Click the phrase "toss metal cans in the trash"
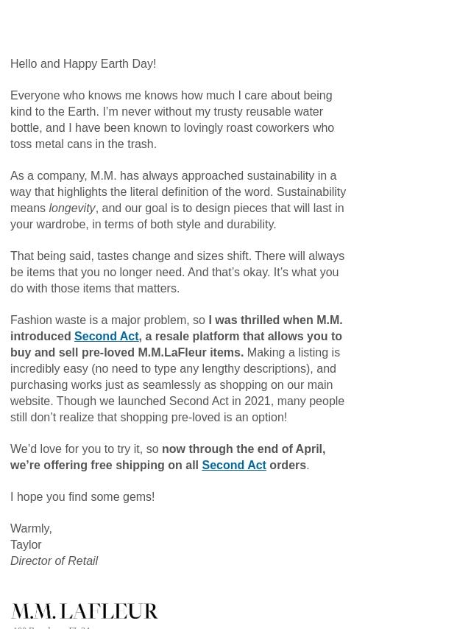This screenshot has height=629, width=471. pos(81,144)
